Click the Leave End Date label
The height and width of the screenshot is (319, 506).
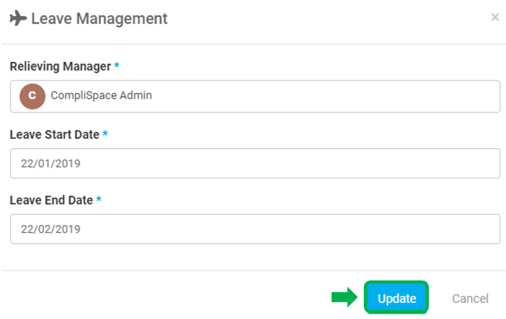(51, 200)
